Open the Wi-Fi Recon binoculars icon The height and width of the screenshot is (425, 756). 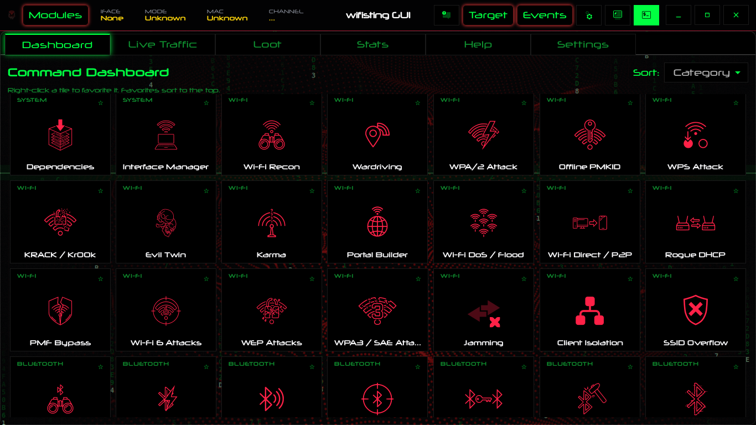272,136
